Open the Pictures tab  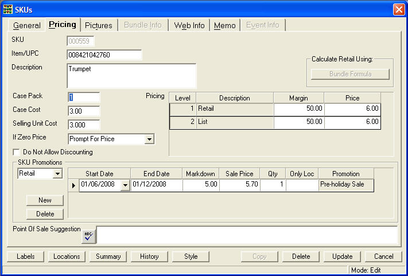tap(98, 25)
